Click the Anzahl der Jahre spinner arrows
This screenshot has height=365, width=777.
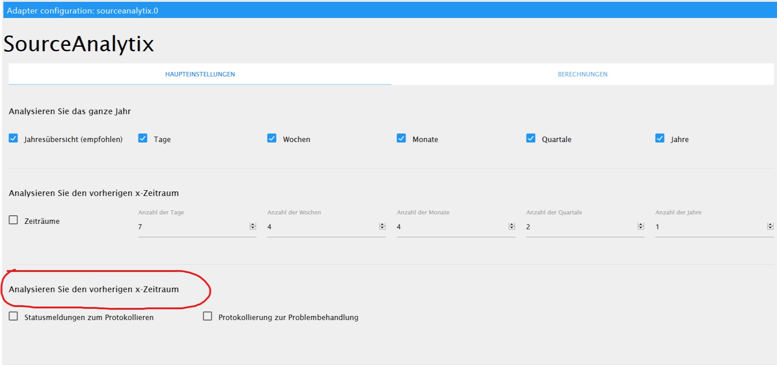(770, 227)
